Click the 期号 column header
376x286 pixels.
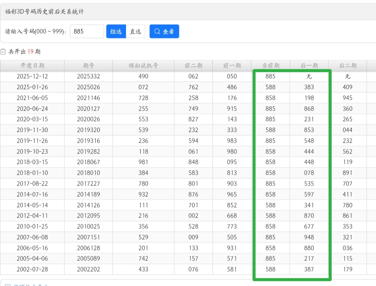[88, 65]
